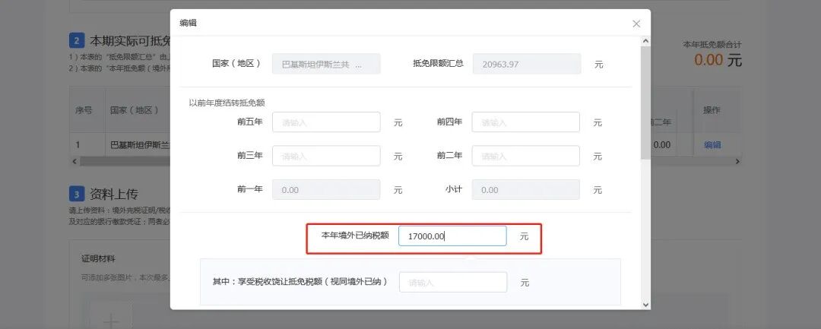Click the dialog scrollbar up arrow
The width and height of the screenshot is (821, 329).
click(x=645, y=41)
